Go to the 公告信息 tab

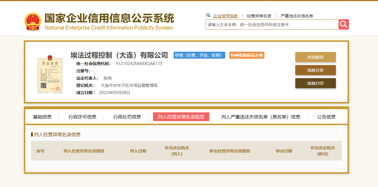[x=326, y=117]
